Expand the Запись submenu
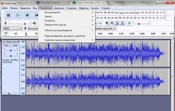 coord(67,17)
